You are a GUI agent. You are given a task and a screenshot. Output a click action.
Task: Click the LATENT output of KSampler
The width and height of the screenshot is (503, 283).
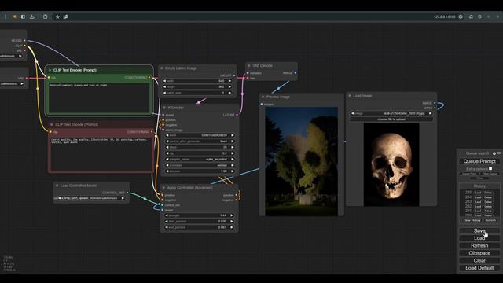237,115
